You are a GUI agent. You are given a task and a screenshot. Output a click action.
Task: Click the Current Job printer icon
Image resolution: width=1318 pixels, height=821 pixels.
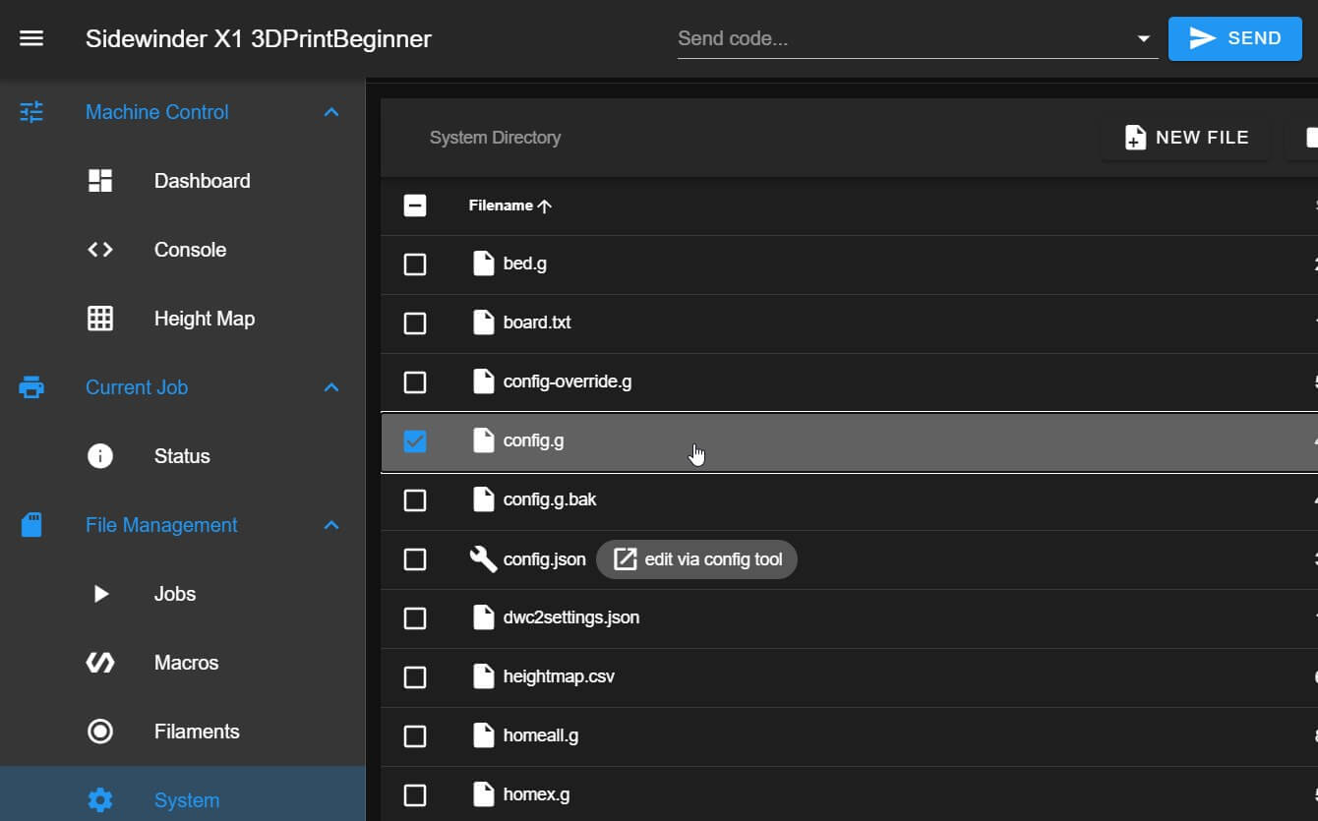pyautogui.click(x=31, y=387)
